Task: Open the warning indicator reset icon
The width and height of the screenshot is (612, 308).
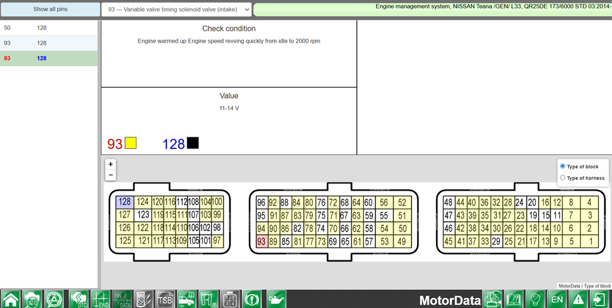Action: (x=252, y=299)
